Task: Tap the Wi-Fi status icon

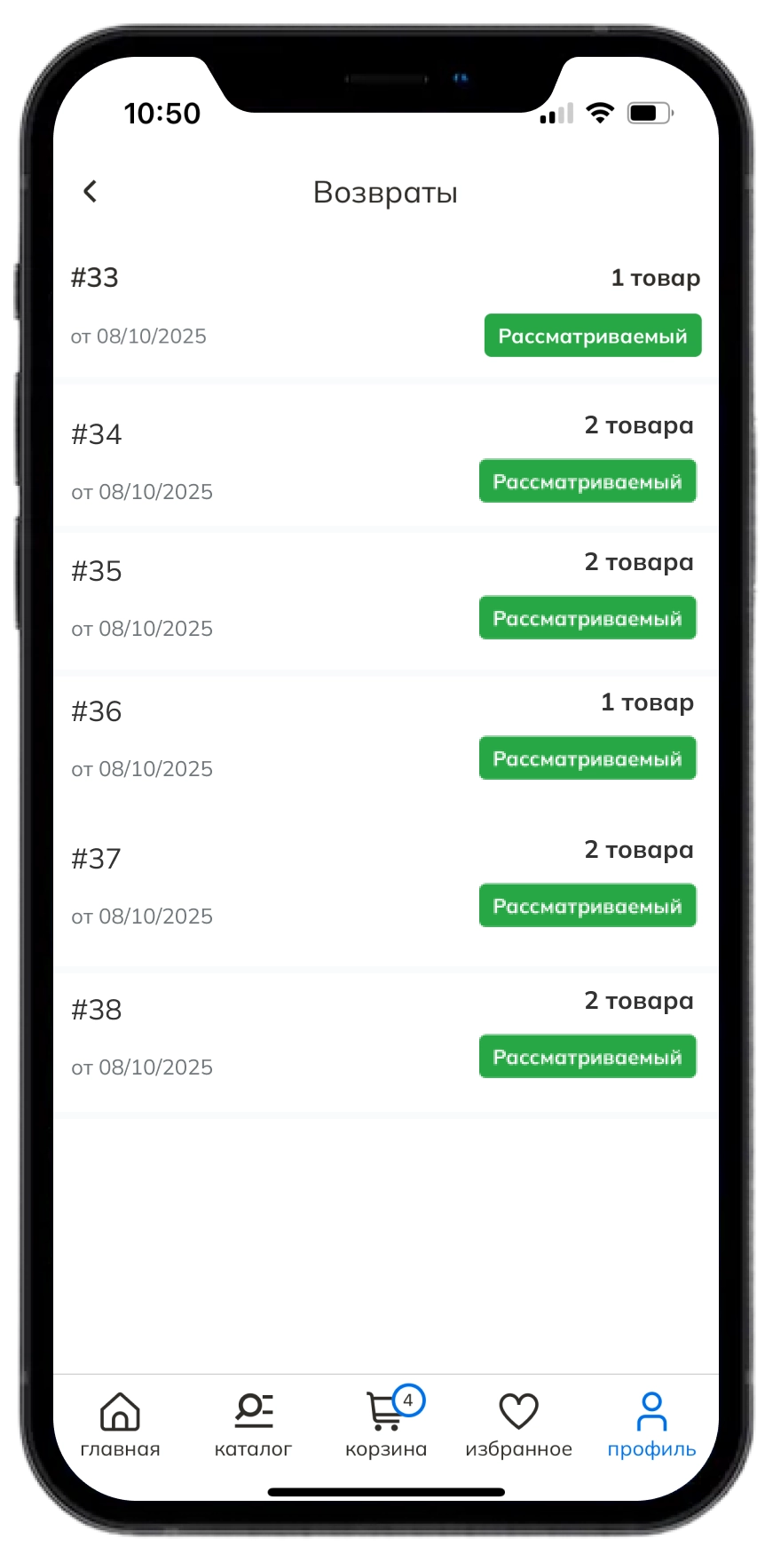Action: tap(600, 113)
